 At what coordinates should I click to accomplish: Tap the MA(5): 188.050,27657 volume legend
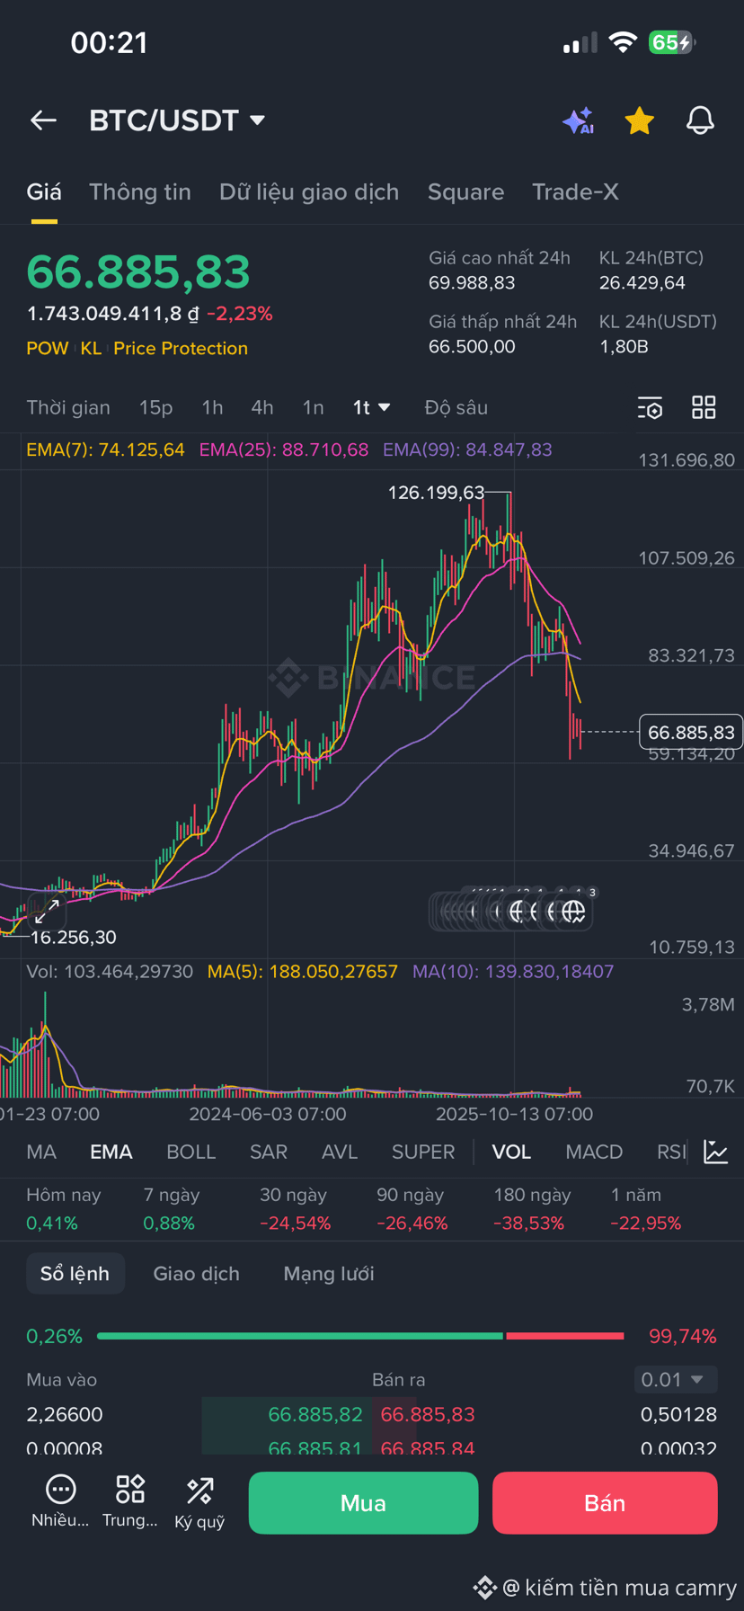click(x=303, y=972)
